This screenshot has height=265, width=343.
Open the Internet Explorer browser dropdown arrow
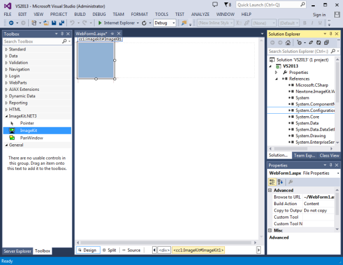(x=138, y=23)
